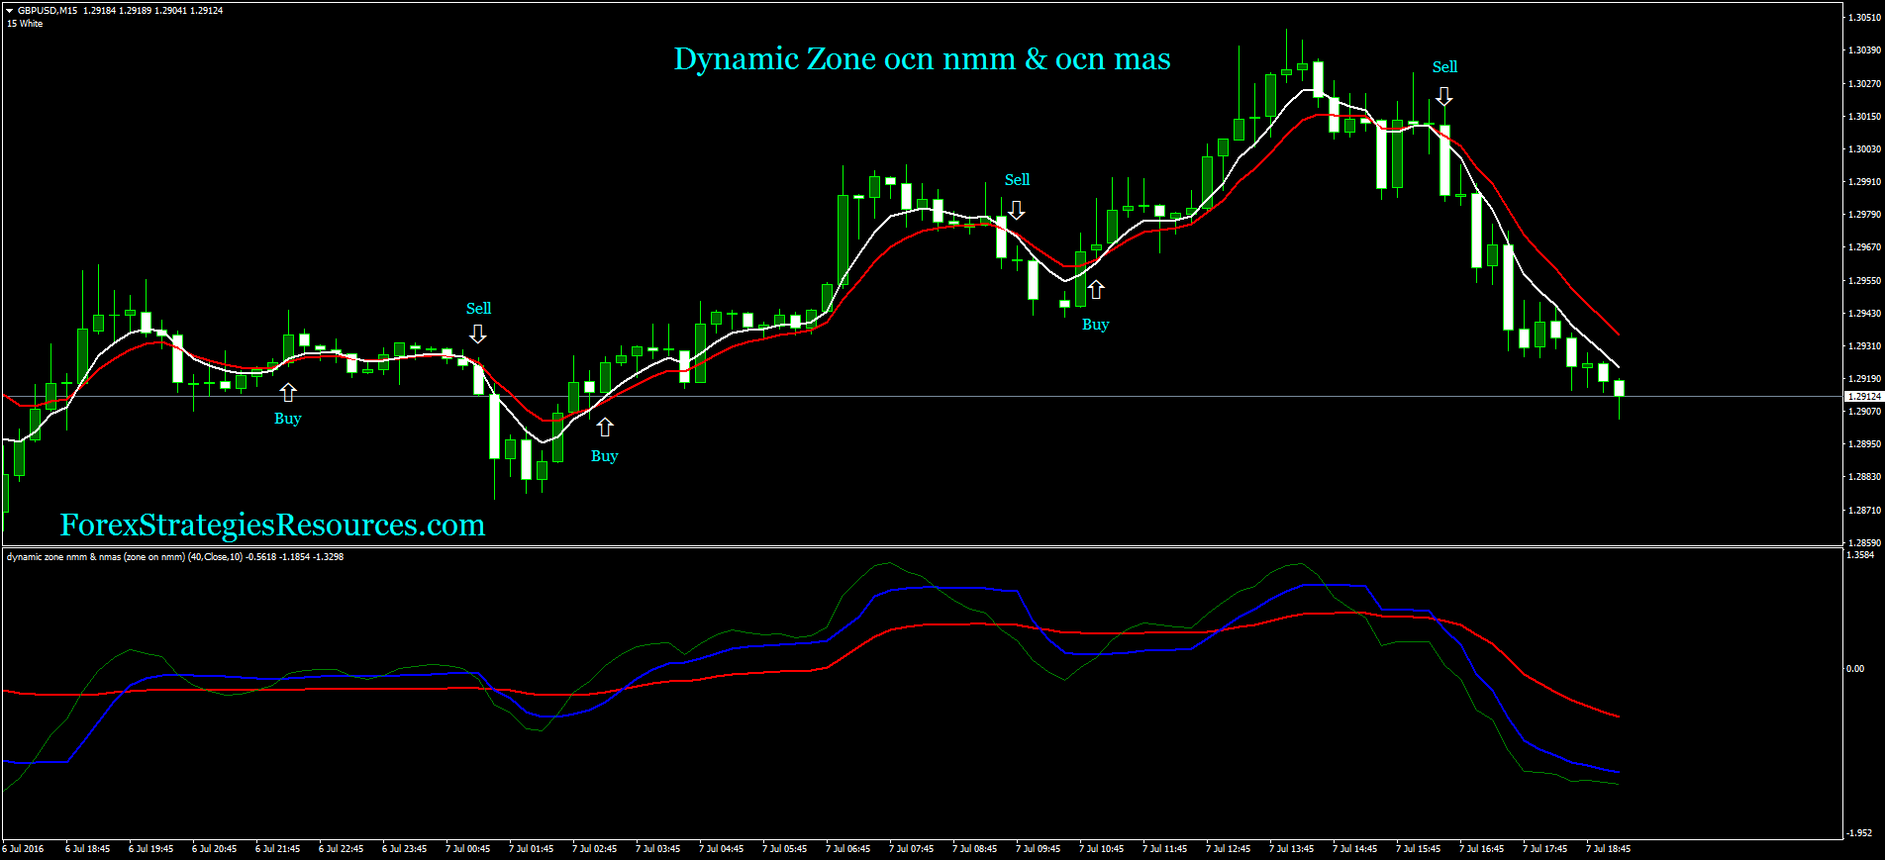Click the '15 White' label under the symbol

tap(25, 23)
